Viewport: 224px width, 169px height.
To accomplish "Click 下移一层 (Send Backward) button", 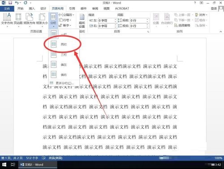I will (x=184, y=20).
